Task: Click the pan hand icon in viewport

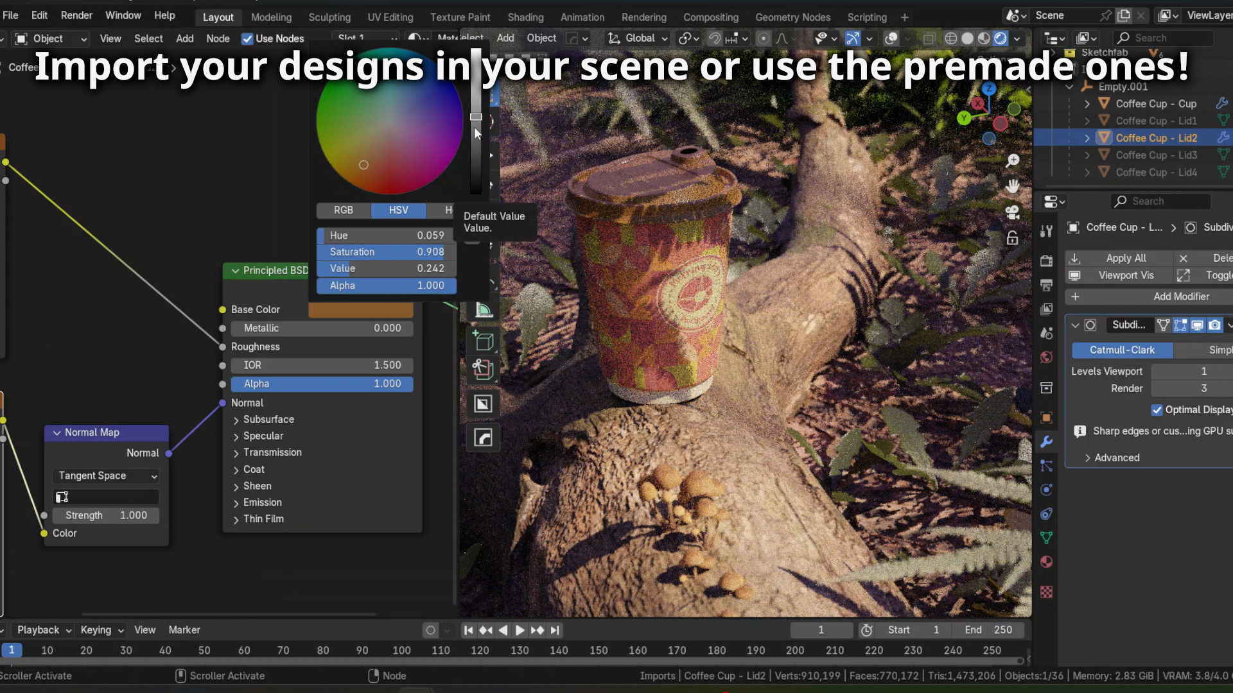Action: [x=1013, y=186]
